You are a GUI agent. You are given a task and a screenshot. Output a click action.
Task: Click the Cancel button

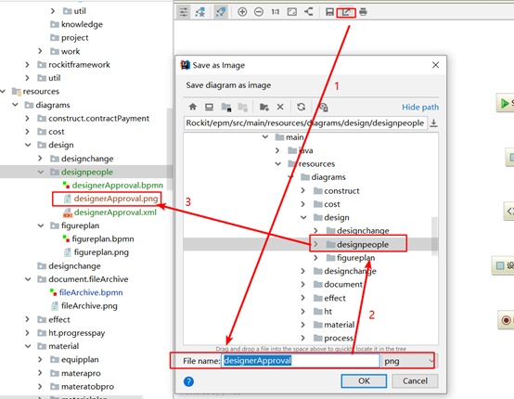pyautogui.click(x=415, y=381)
